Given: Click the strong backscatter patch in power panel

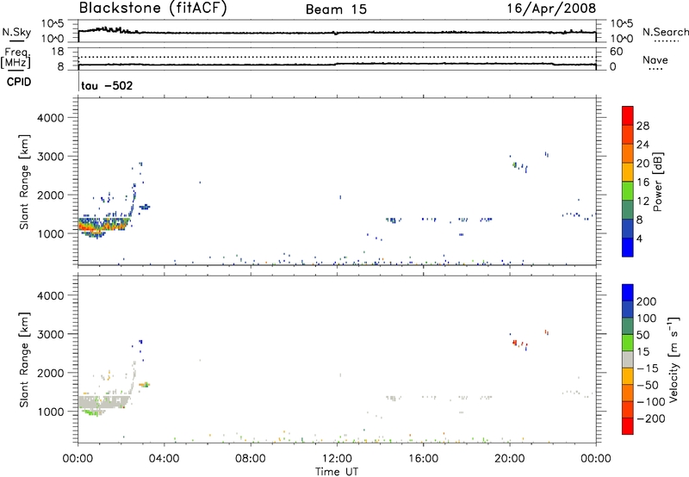Looking at the screenshot, I should click(103, 226).
